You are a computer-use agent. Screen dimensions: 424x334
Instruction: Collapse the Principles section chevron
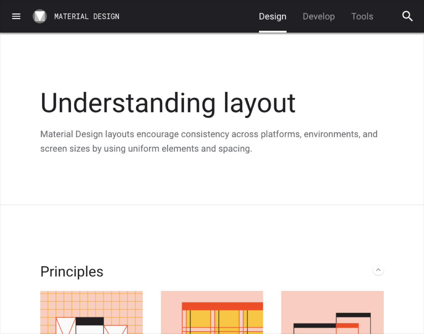click(x=378, y=270)
